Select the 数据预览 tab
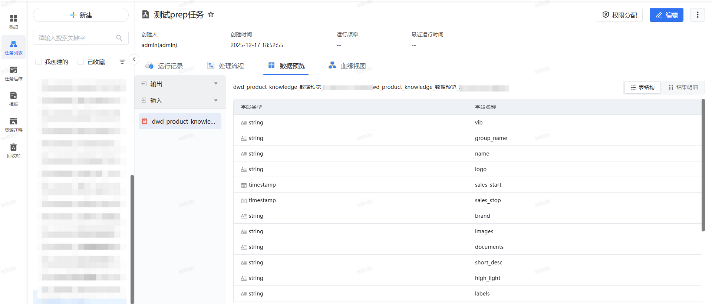The image size is (712, 304). (x=286, y=66)
